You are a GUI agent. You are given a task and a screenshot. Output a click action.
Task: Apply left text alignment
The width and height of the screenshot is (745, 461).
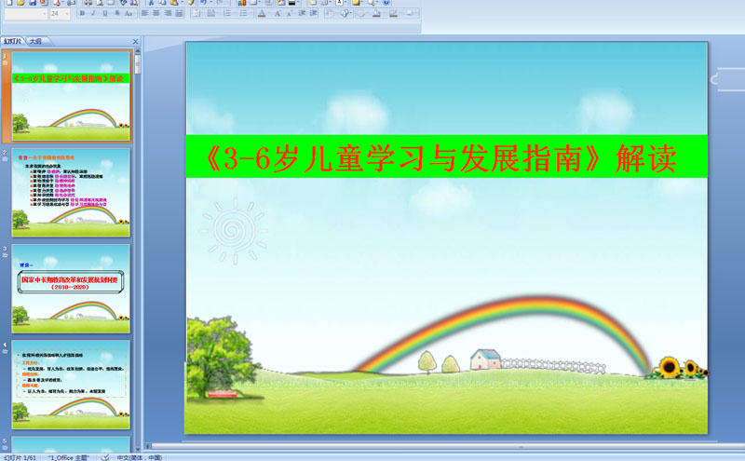[144, 13]
